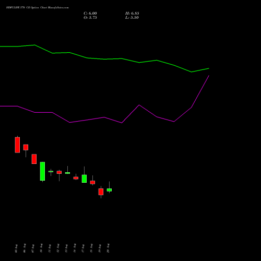Select the tall green candle for 10 Aug
Viewport: 261px width, 261px height.
42,171
